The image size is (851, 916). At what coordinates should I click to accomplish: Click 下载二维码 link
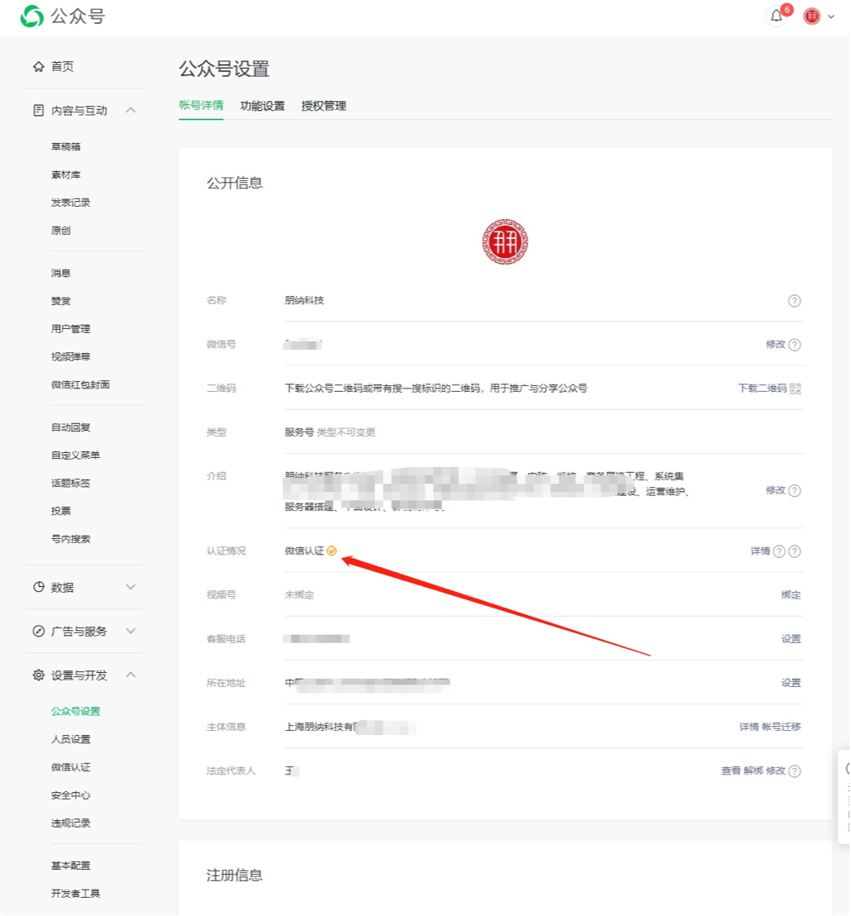click(762, 389)
